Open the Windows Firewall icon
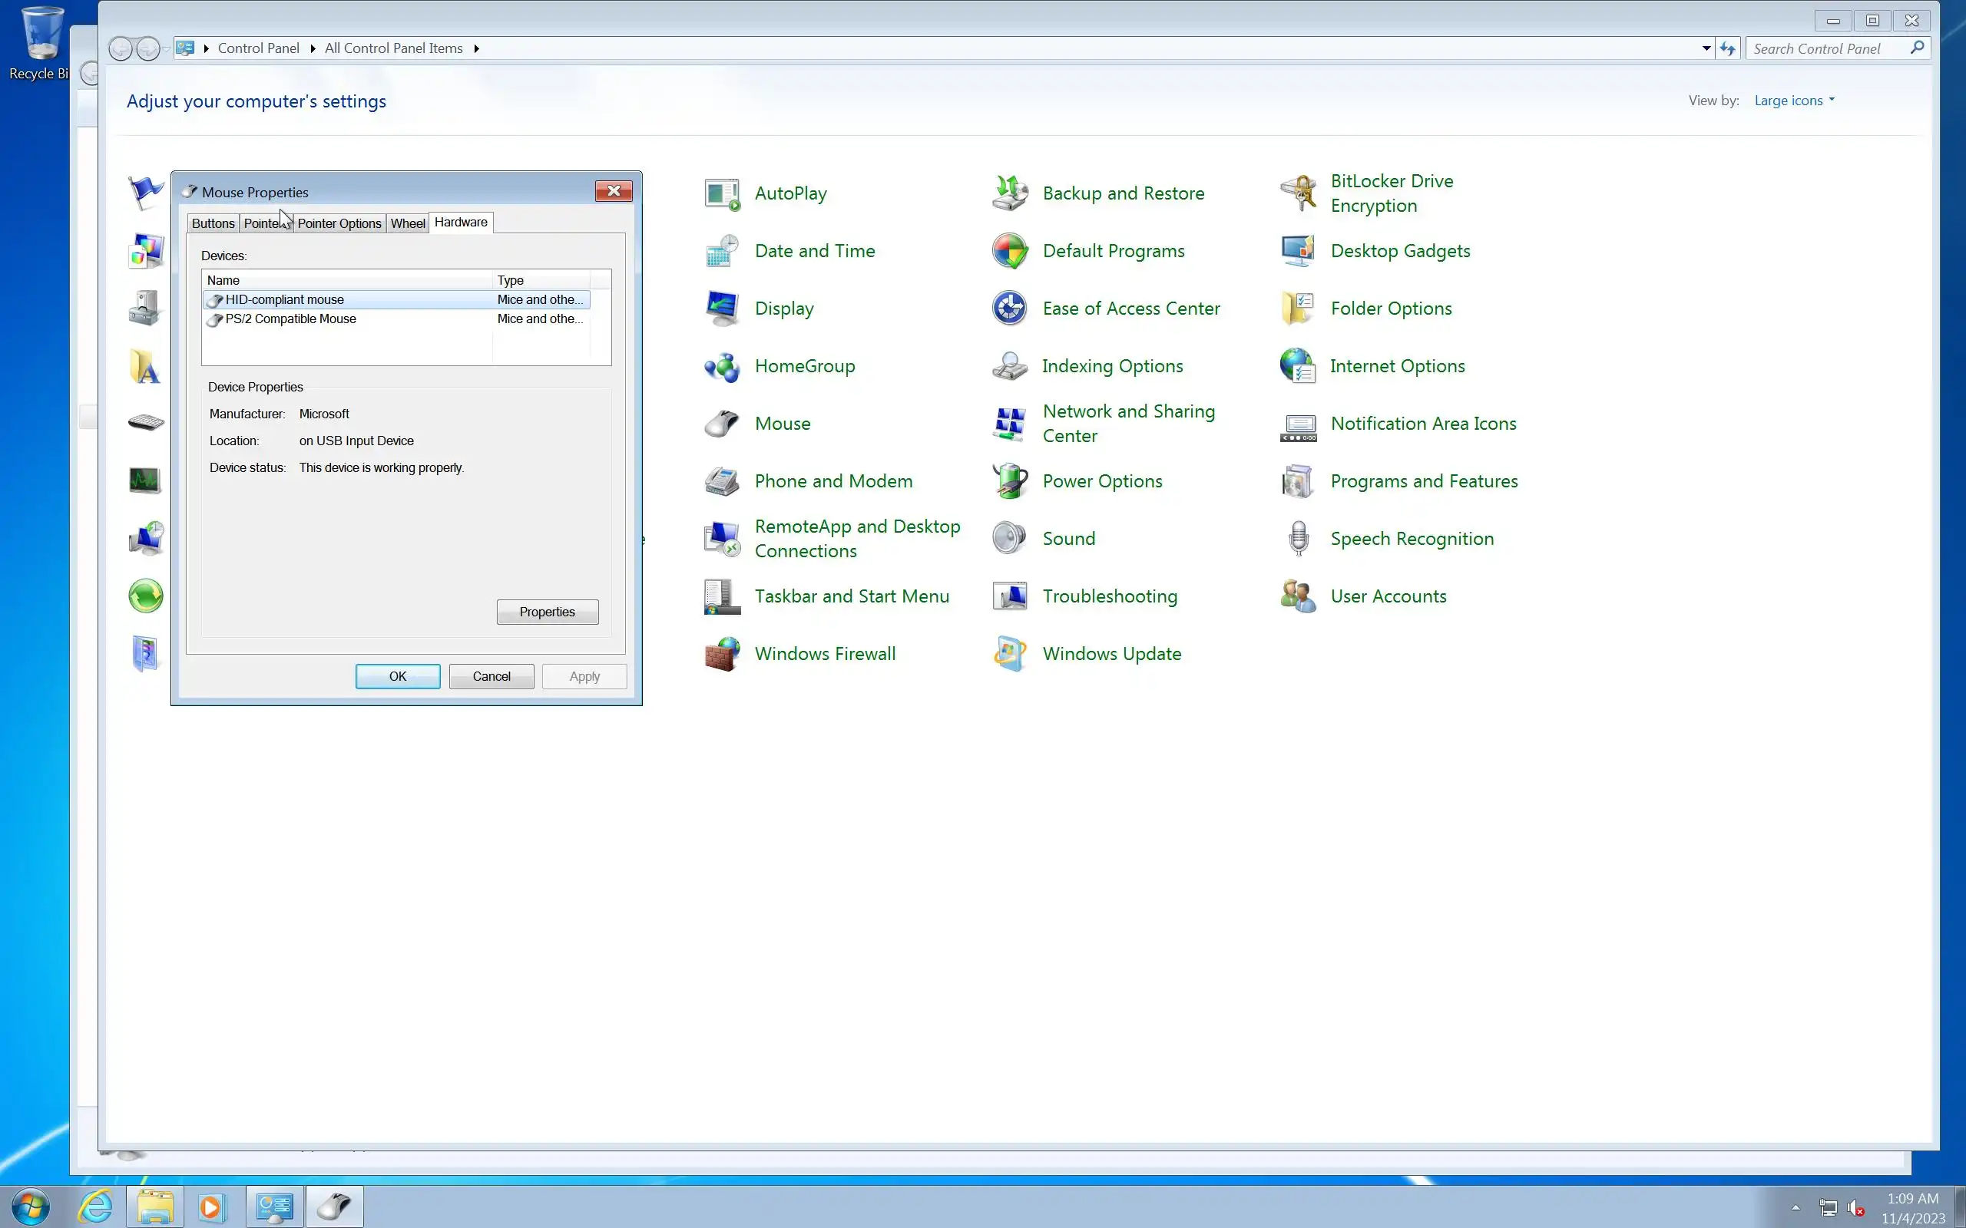 point(721,654)
